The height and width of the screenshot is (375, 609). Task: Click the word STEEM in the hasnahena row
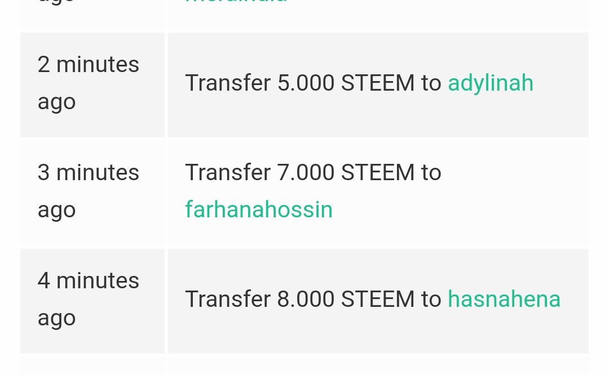(x=377, y=299)
